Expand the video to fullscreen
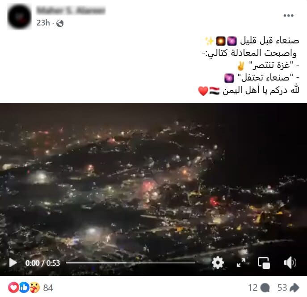Screen dimensions: 307x297 pos(241,263)
